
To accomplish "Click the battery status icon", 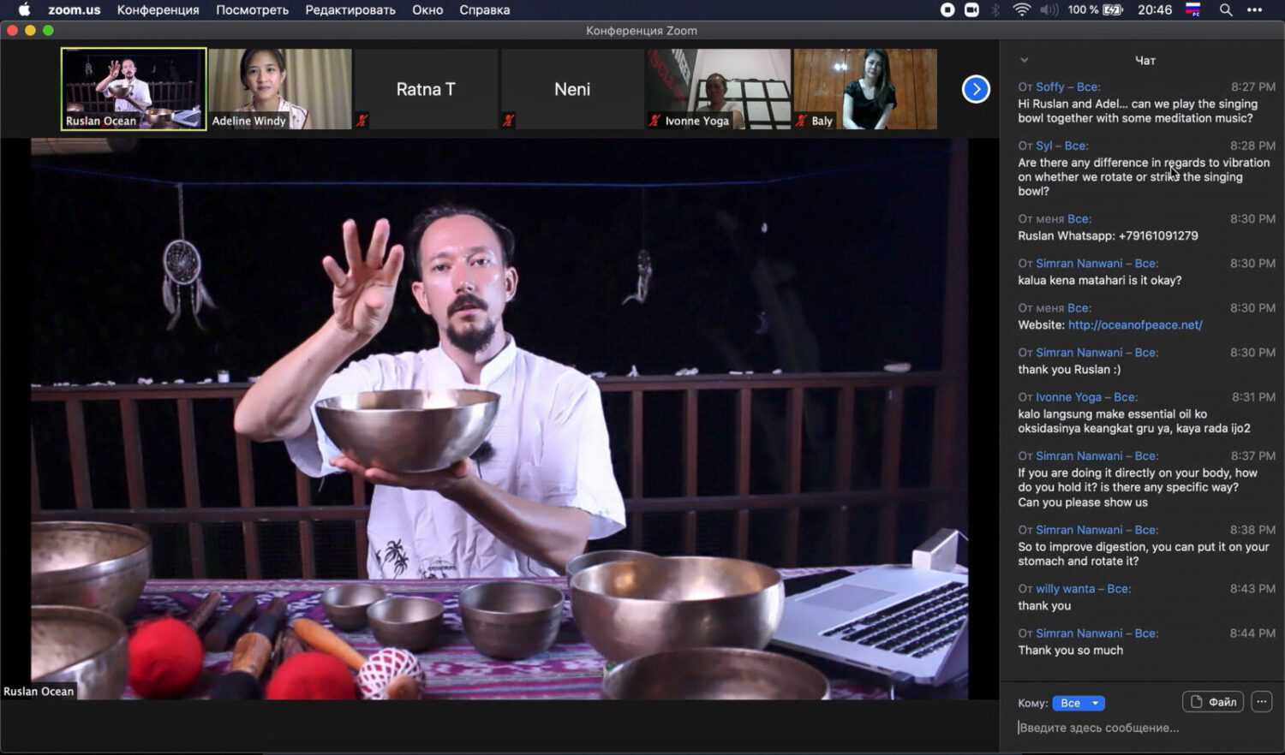I will point(1113,10).
